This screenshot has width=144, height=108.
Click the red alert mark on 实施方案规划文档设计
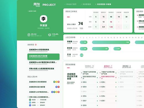tap(116, 78)
